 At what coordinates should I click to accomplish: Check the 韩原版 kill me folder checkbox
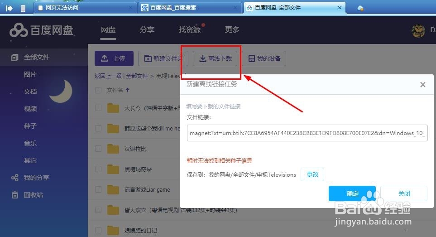pyautogui.click(x=98, y=128)
